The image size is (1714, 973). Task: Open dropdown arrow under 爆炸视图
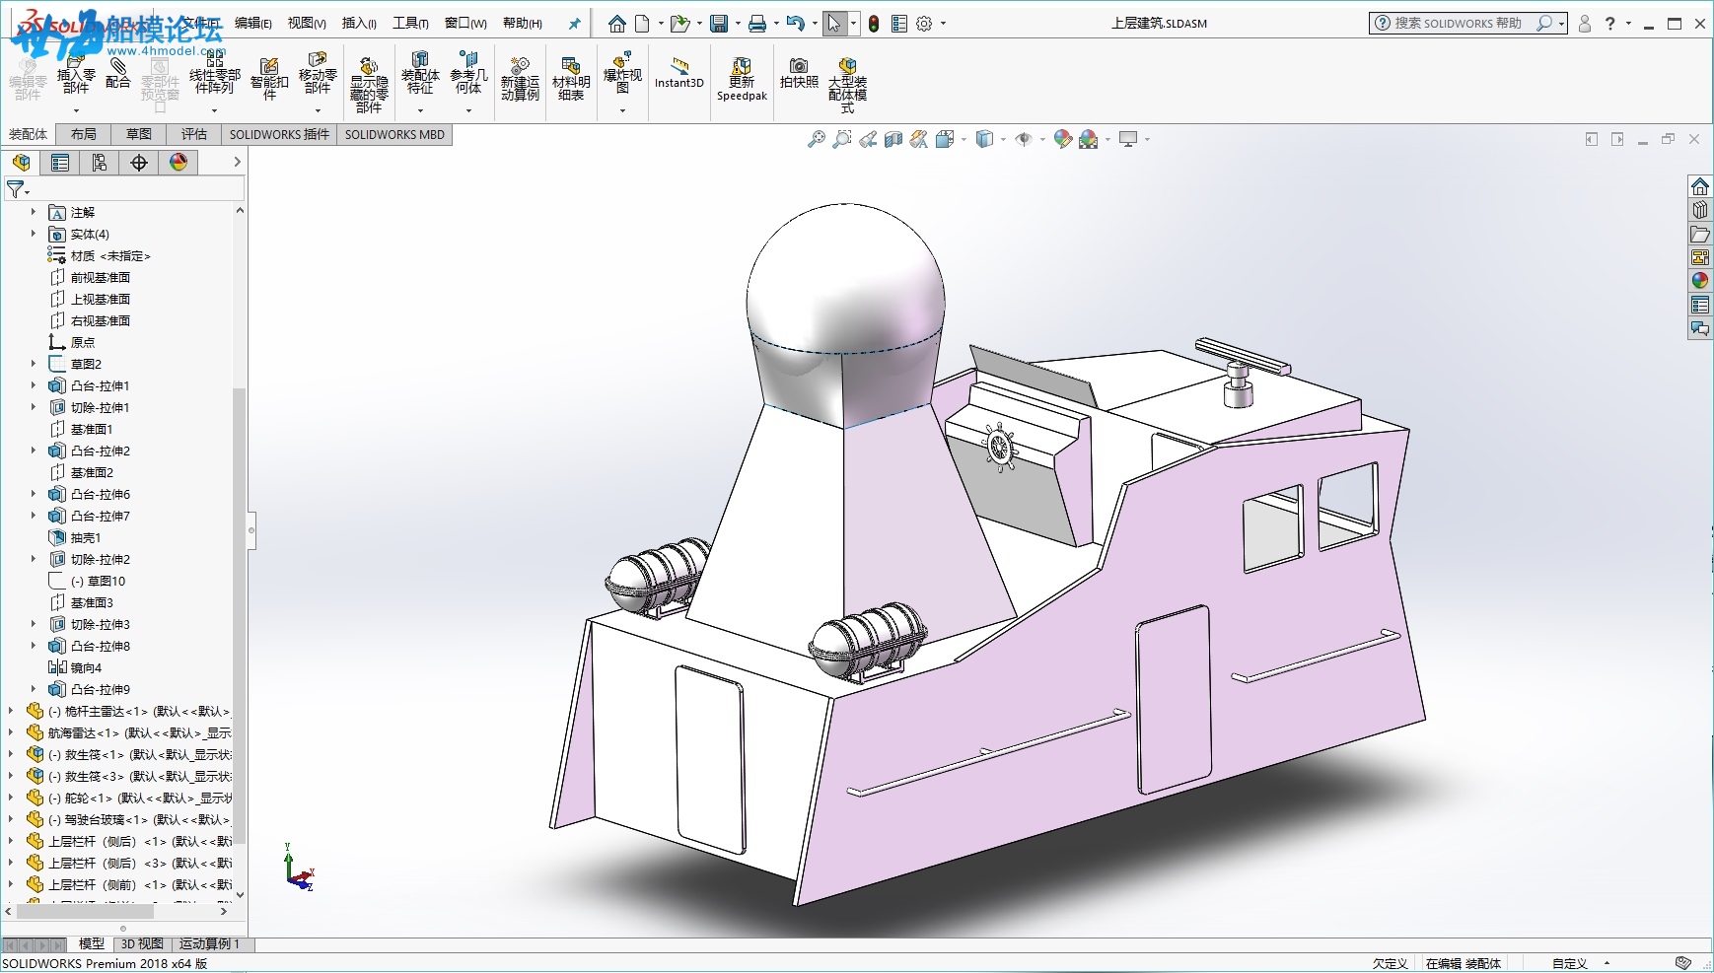(622, 110)
